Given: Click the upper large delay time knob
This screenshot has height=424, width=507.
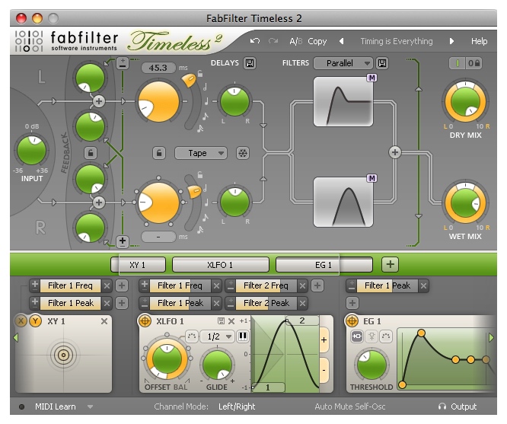Looking at the screenshot, I should coord(158,101).
